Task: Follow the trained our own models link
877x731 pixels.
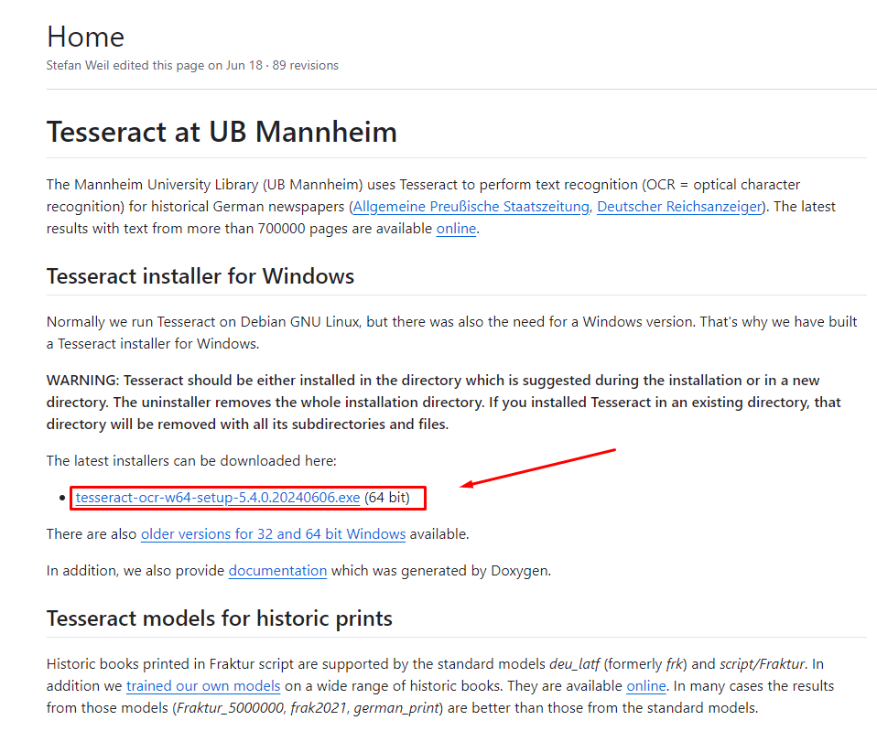Action: 202,686
